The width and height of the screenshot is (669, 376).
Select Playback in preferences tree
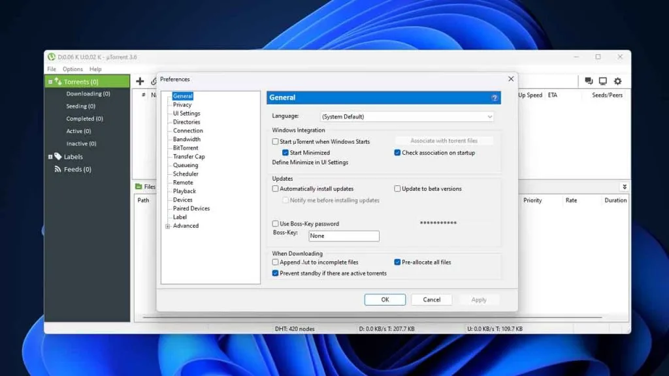(184, 191)
